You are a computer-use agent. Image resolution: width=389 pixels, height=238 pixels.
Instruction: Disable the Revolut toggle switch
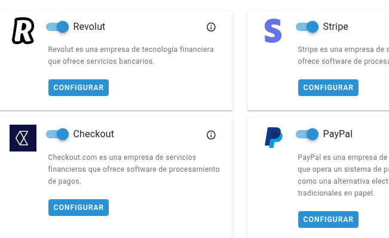(57, 27)
